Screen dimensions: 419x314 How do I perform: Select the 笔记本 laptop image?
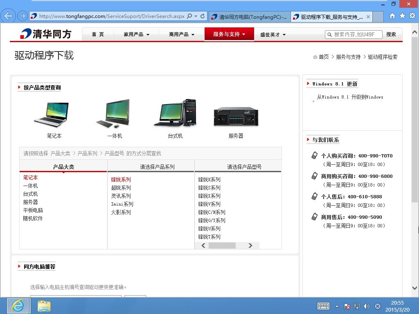point(51,114)
